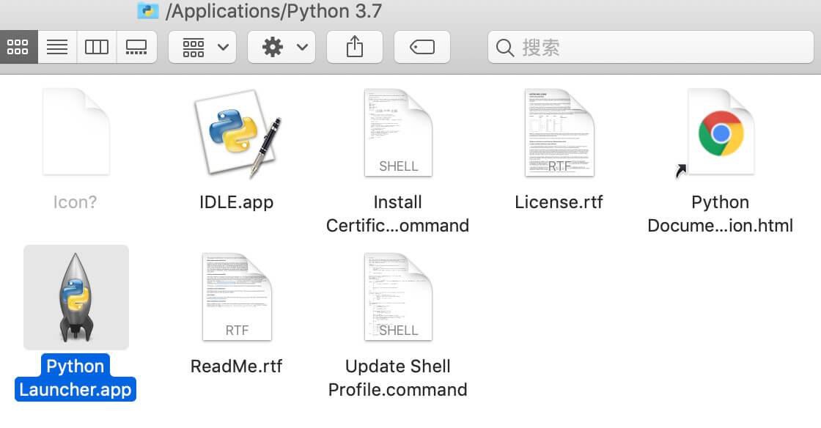Click the Icon? file name
The width and height of the screenshot is (821, 428).
(x=75, y=202)
